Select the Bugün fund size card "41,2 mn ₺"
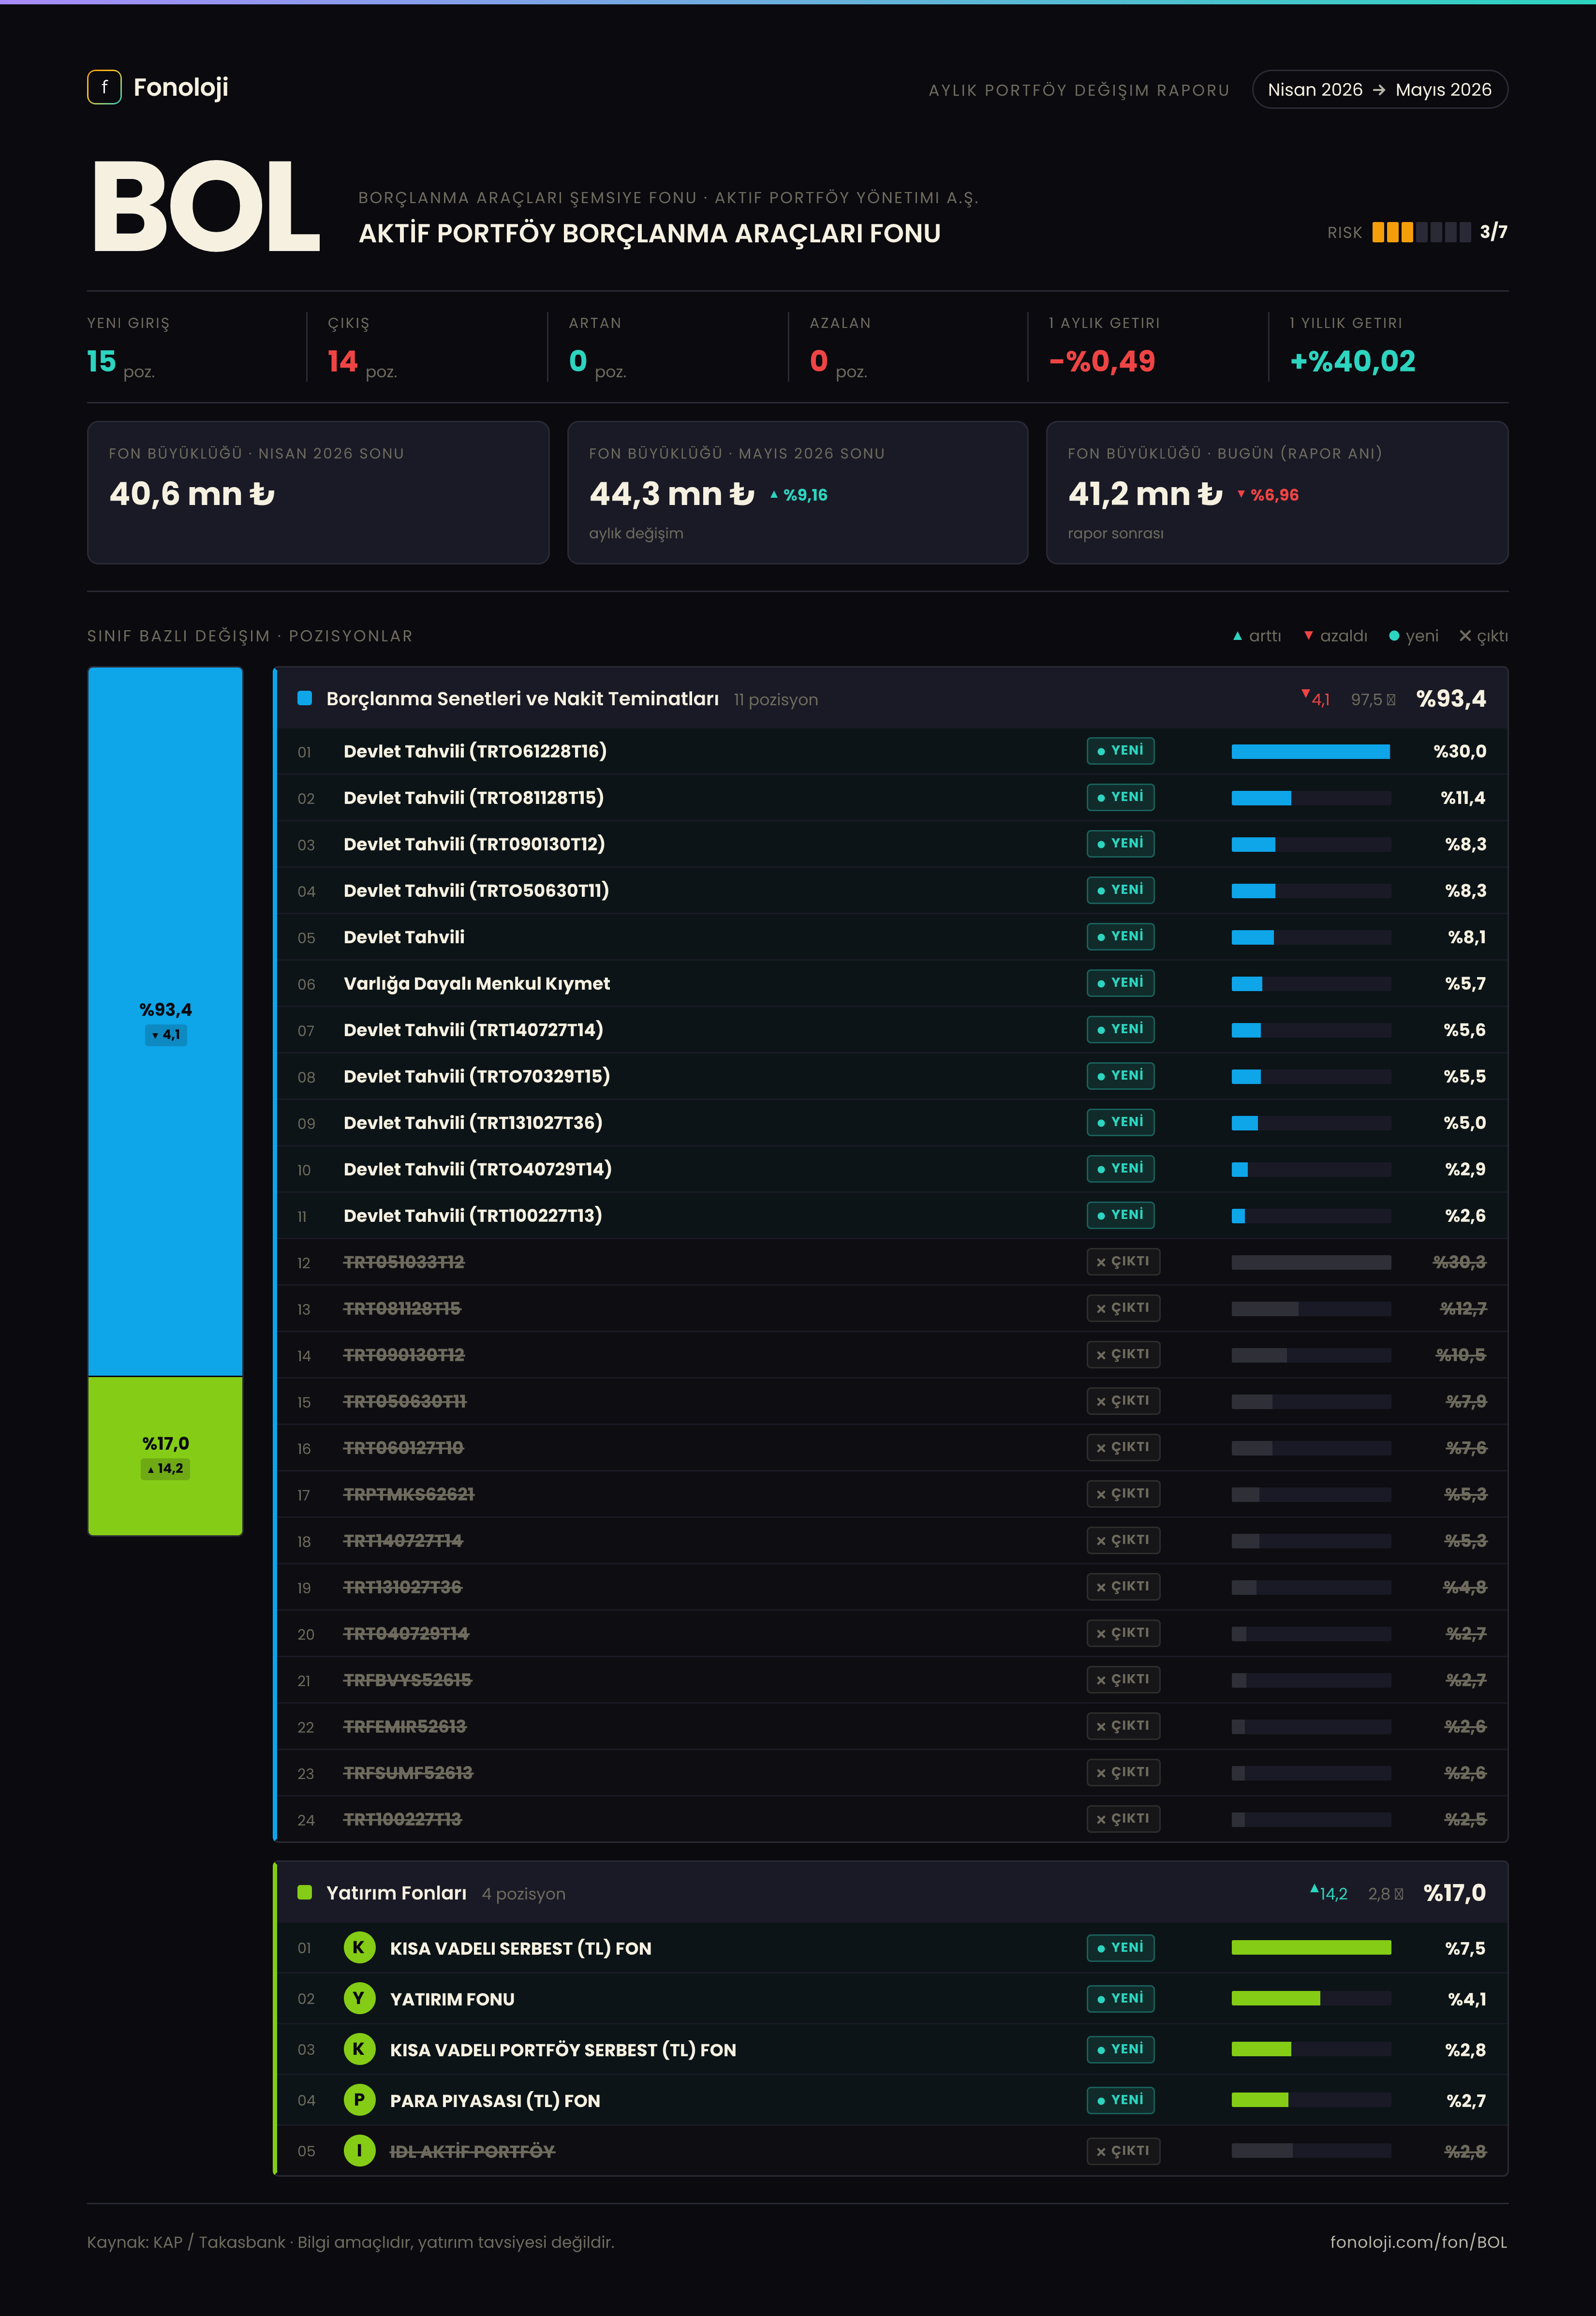 tap(1277, 493)
